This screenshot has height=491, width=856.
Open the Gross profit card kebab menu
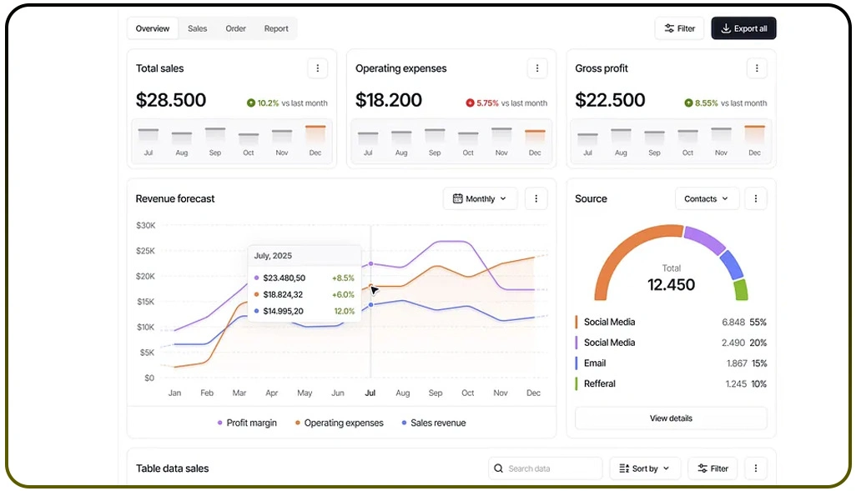tap(757, 68)
